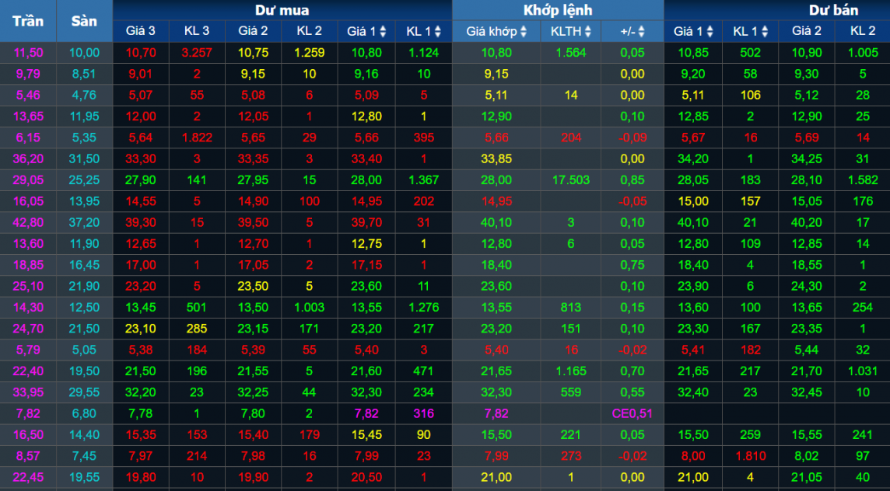
Task: Click buy volume 3.257 in KL 3
Action: click(x=196, y=53)
